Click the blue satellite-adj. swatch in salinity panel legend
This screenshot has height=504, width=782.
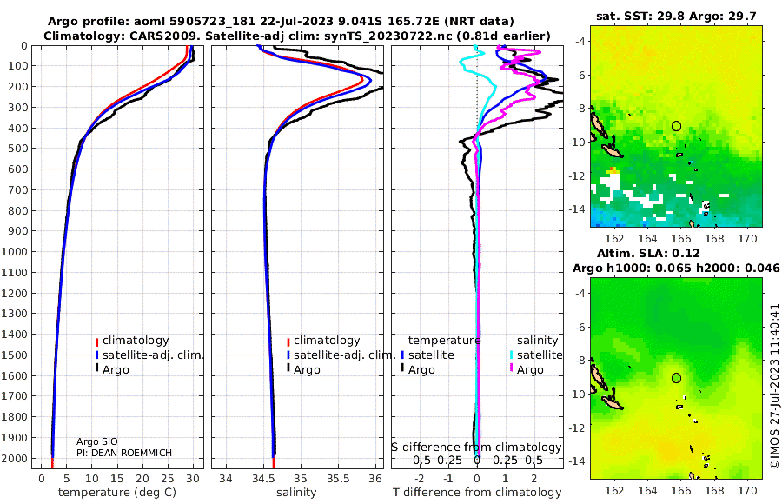click(x=288, y=355)
